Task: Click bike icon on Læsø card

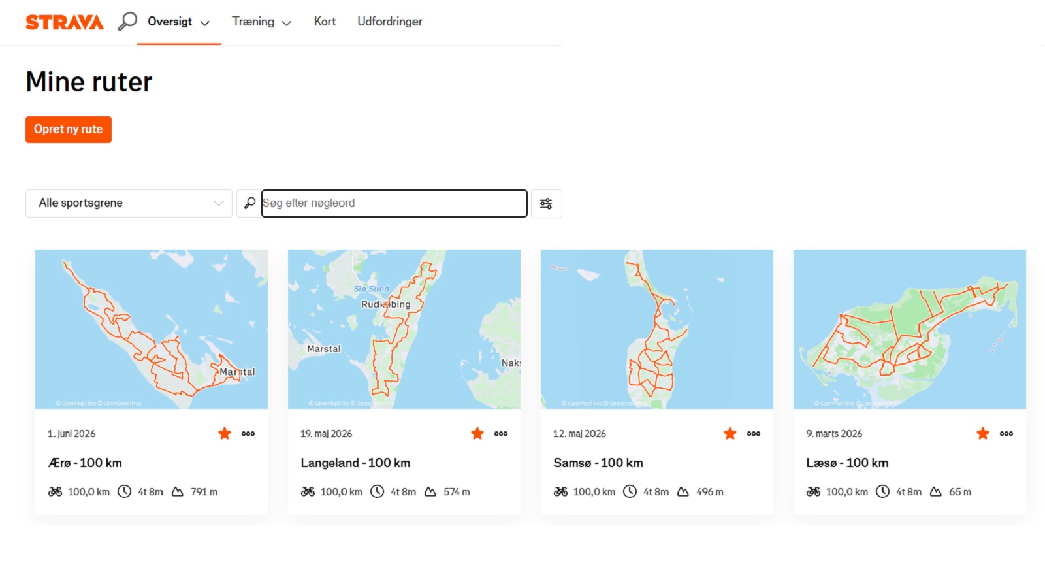Action: 813,491
